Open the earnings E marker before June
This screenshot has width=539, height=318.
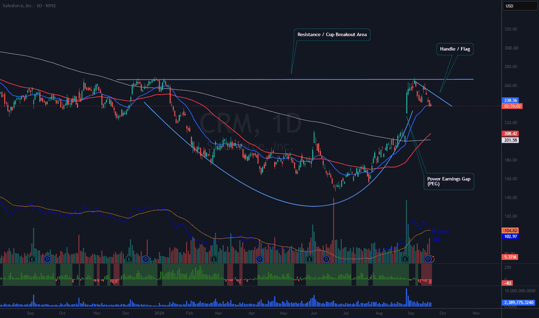(309, 259)
